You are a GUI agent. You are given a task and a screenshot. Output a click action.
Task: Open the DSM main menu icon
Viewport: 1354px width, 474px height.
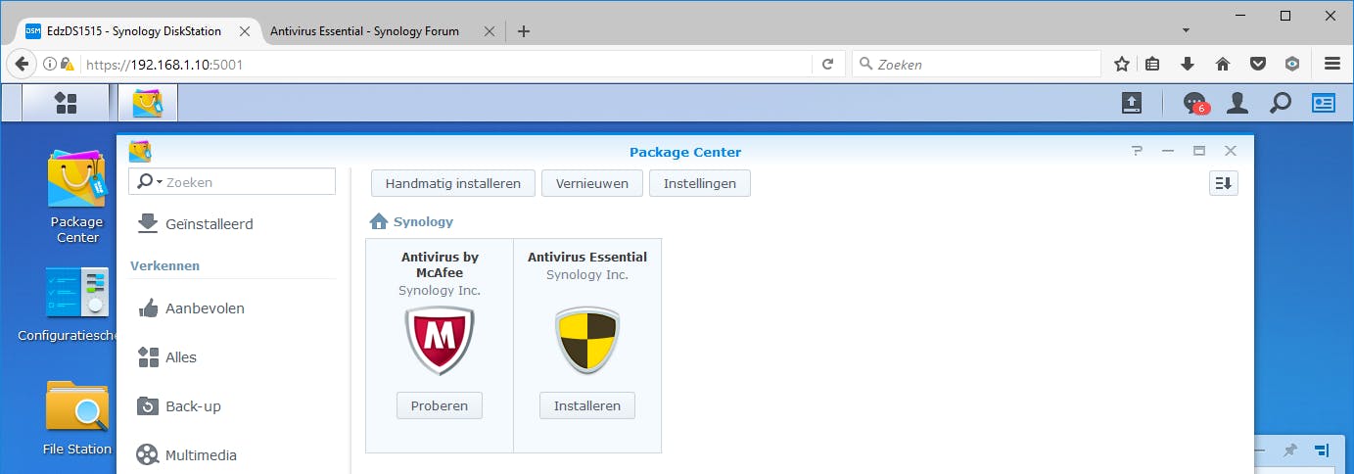click(66, 103)
